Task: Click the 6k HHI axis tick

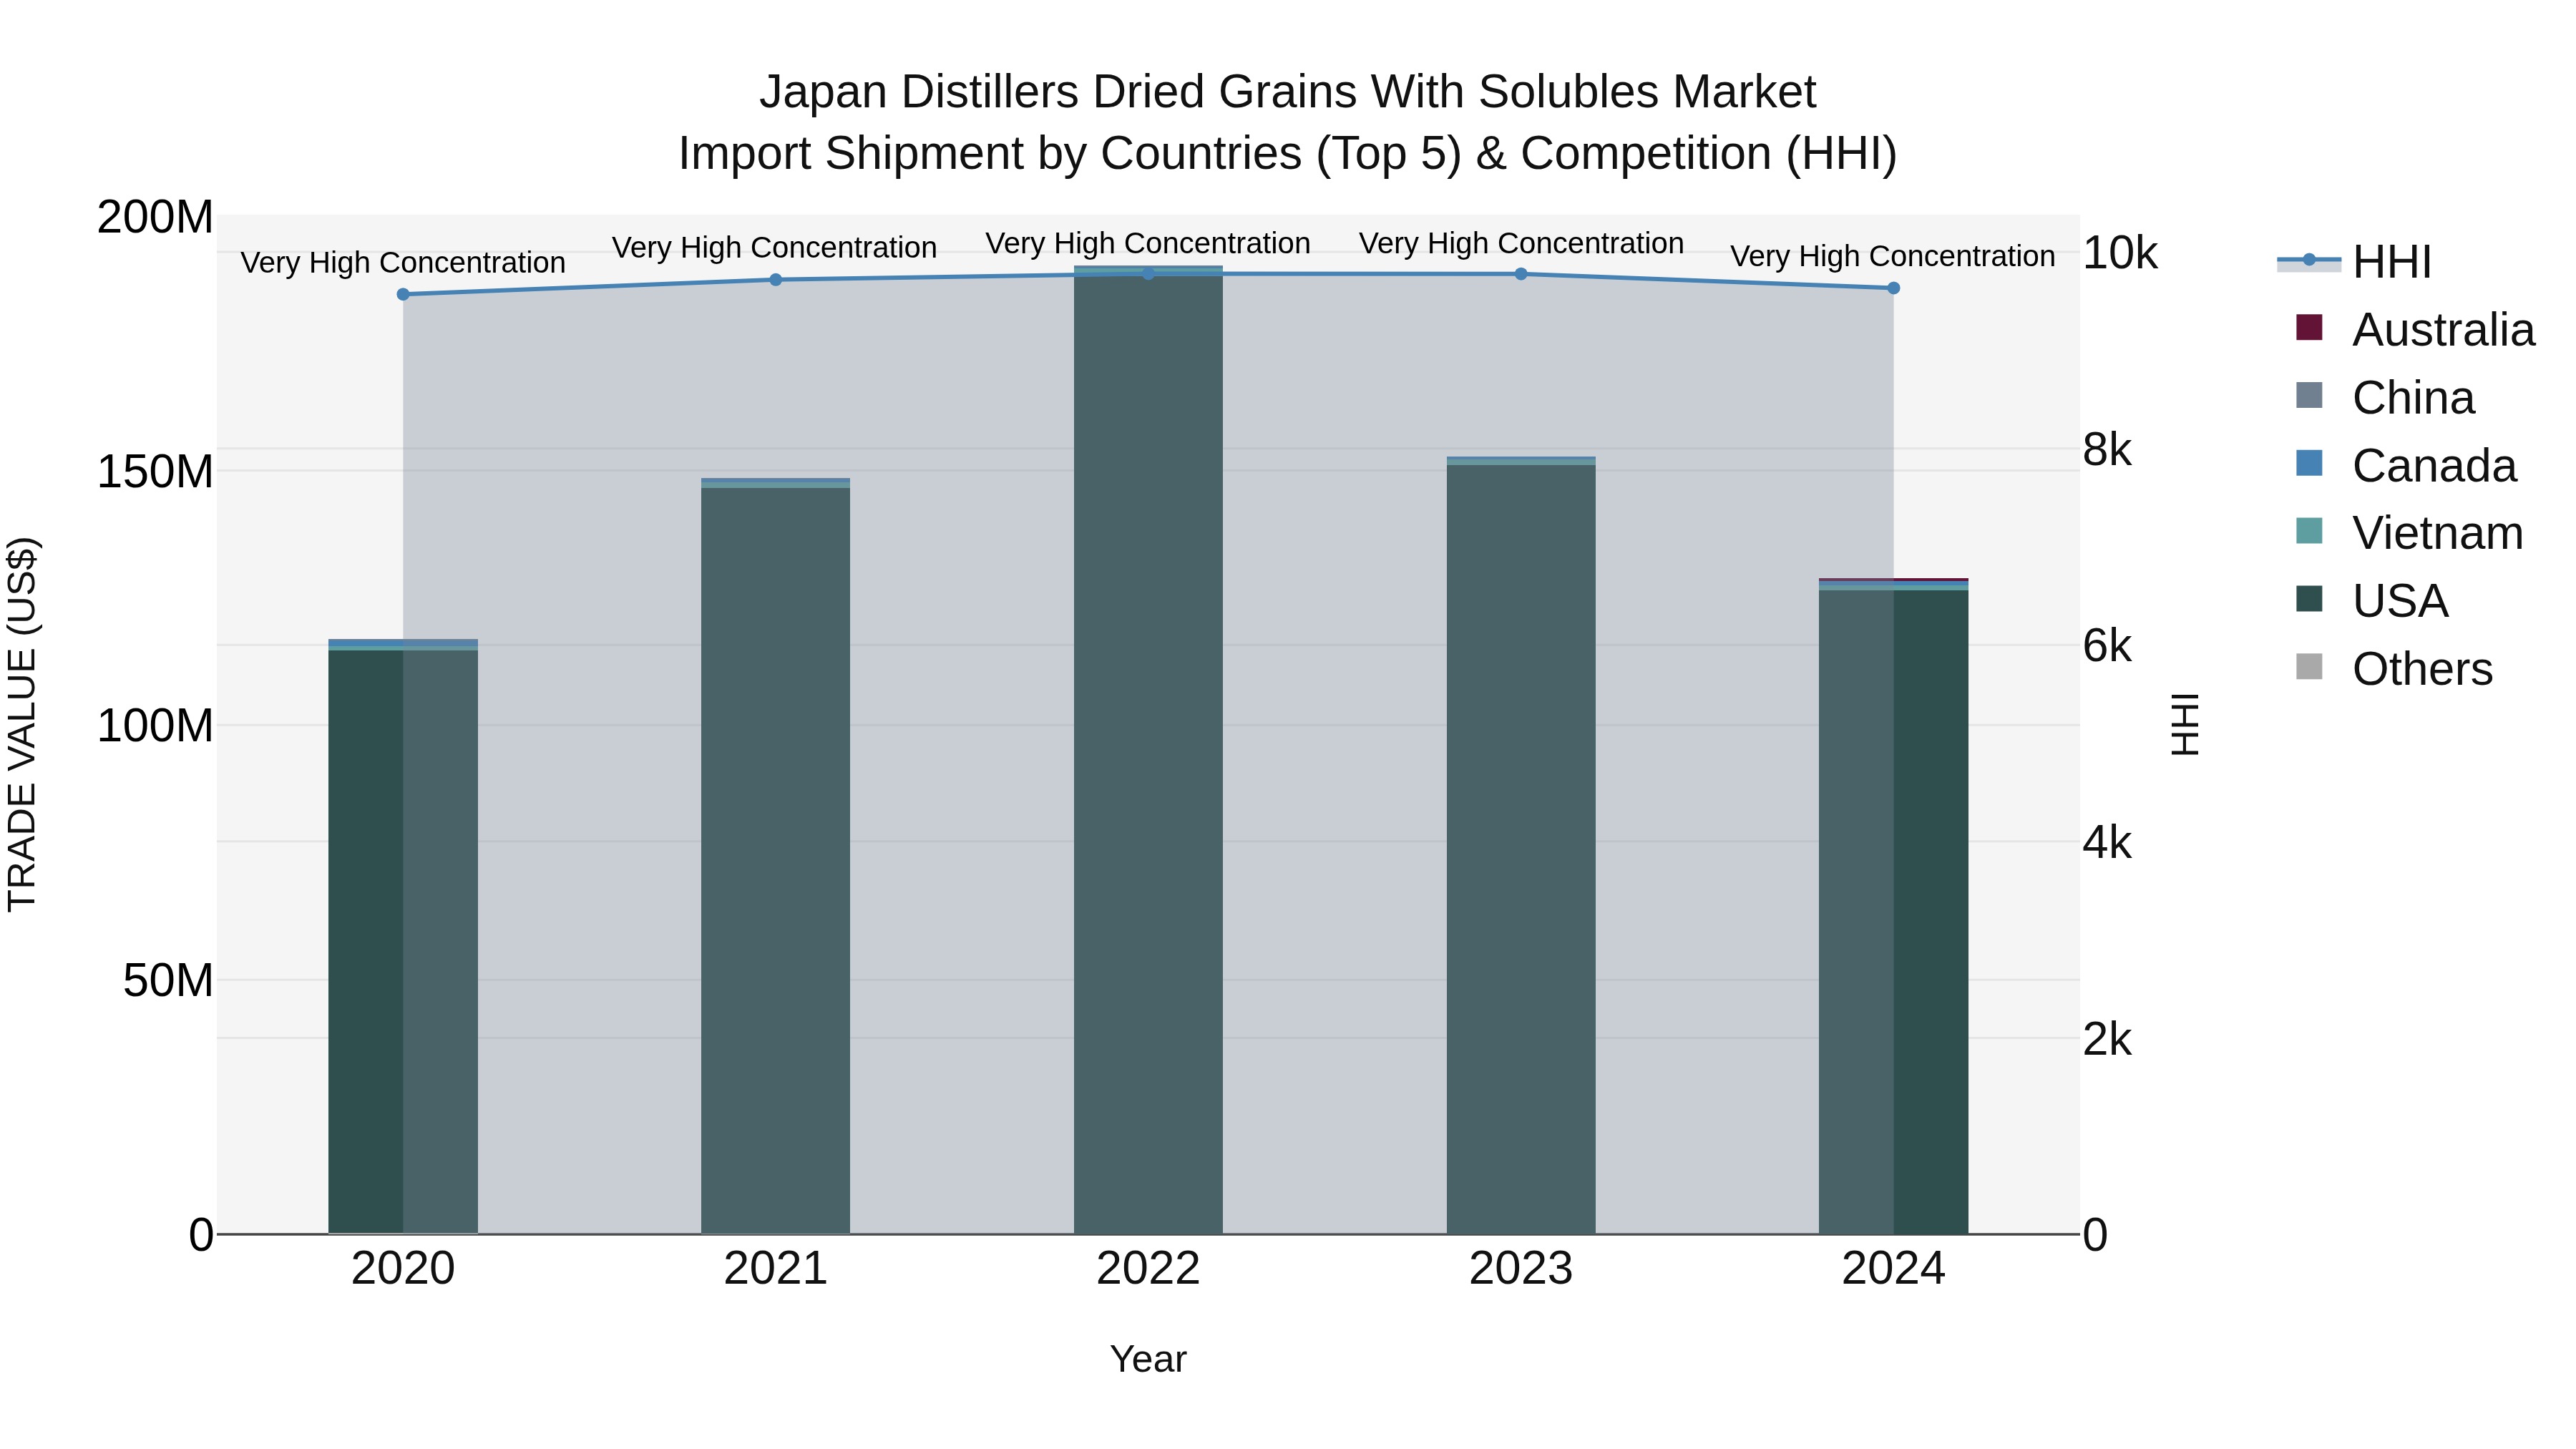Action: click(x=2107, y=646)
